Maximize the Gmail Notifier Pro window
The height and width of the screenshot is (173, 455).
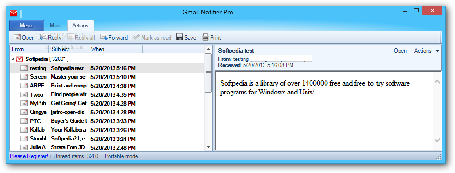pos(416,11)
